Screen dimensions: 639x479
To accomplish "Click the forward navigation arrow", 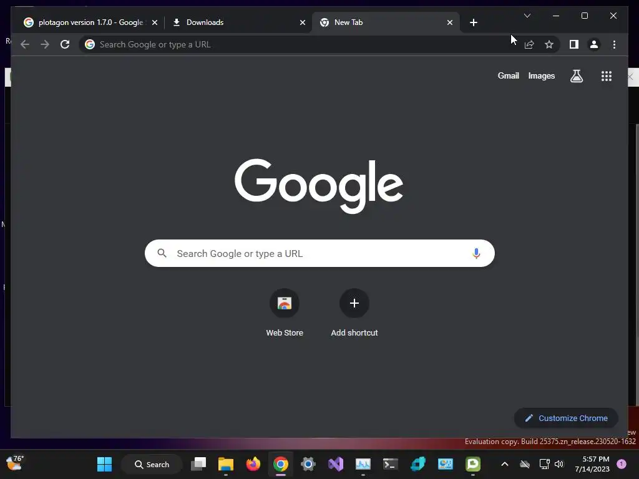I will pos(45,44).
